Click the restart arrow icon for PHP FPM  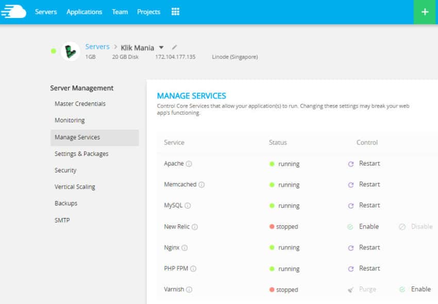tap(352, 268)
